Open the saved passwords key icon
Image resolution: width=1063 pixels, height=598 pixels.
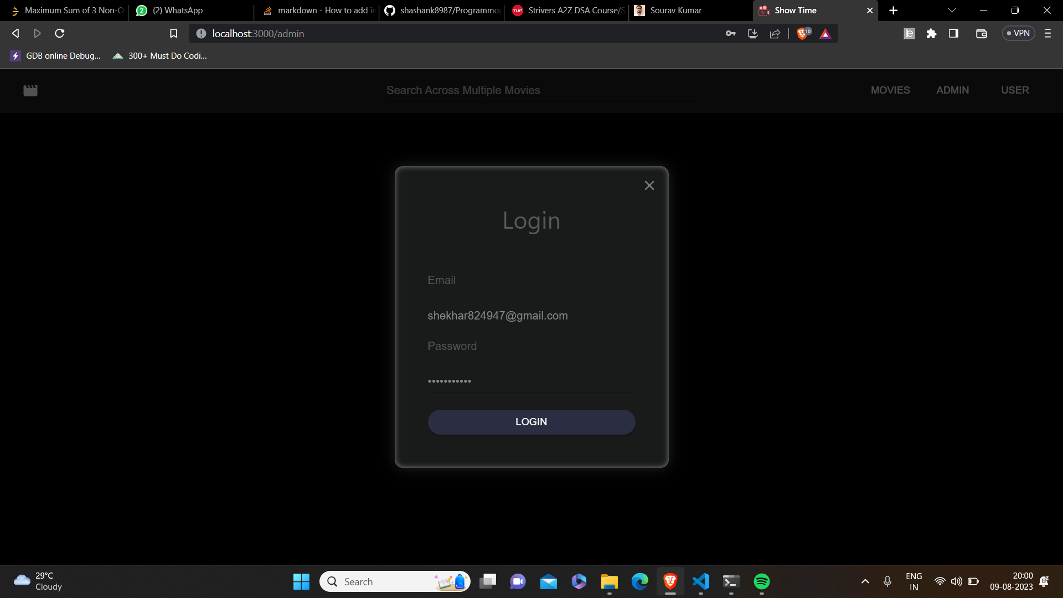(x=730, y=34)
